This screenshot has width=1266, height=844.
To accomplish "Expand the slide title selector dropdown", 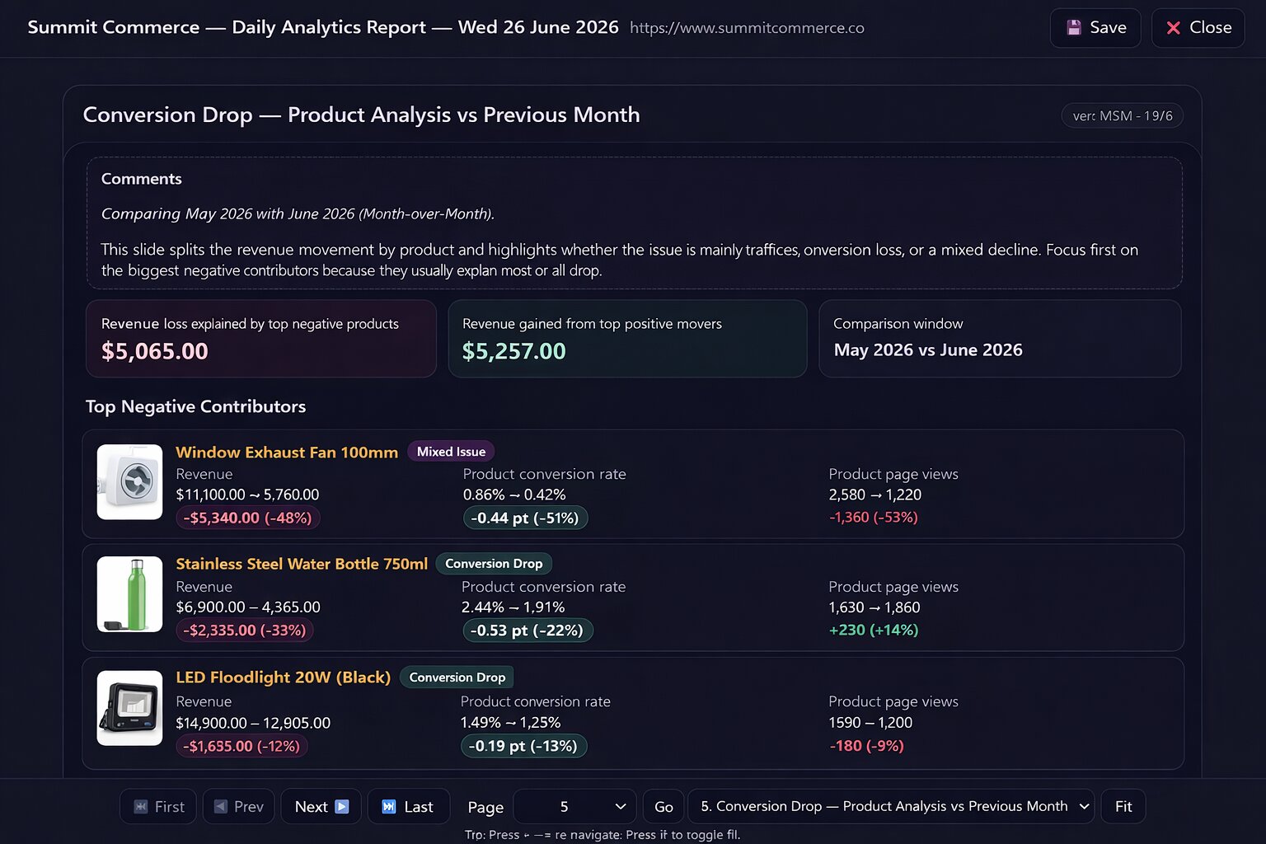I will pyautogui.click(x=891, y=807).
